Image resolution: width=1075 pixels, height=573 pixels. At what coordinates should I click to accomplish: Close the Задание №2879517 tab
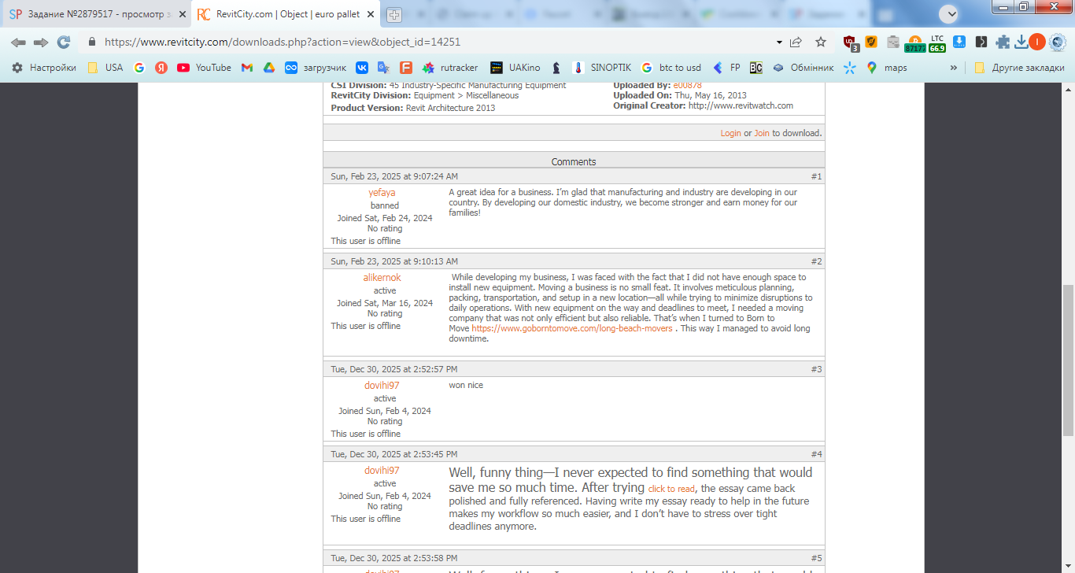pyautogui.click(x=183, y=14)
